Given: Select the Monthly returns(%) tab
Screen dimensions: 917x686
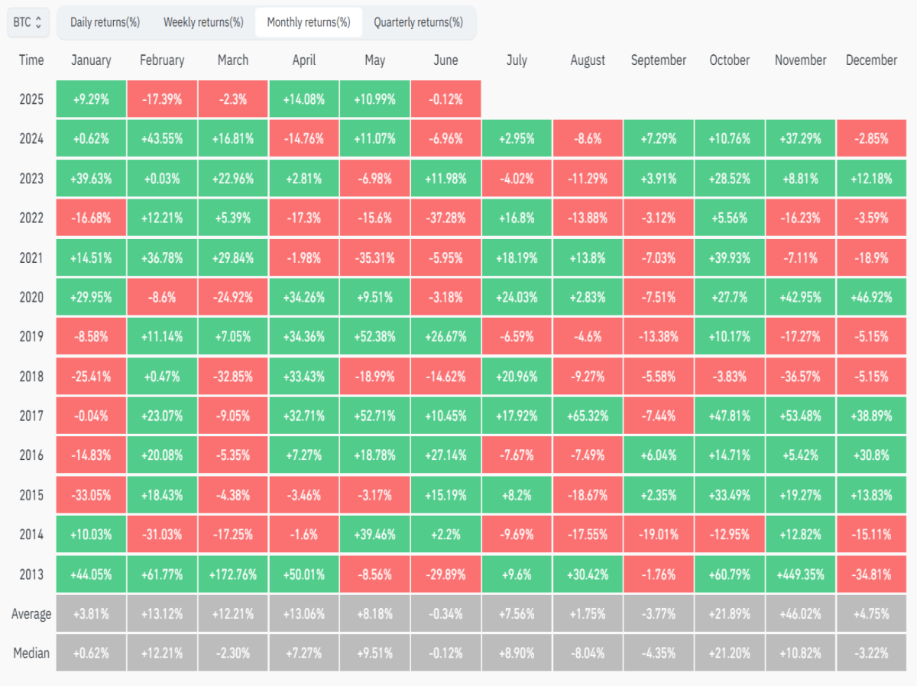Looking at the screenshot, I should click(309, 22).
